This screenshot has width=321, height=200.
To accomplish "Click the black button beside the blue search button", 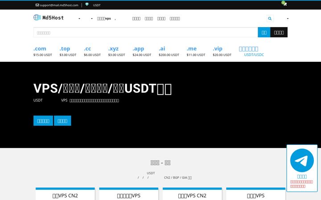I will (x=279, y=32).
